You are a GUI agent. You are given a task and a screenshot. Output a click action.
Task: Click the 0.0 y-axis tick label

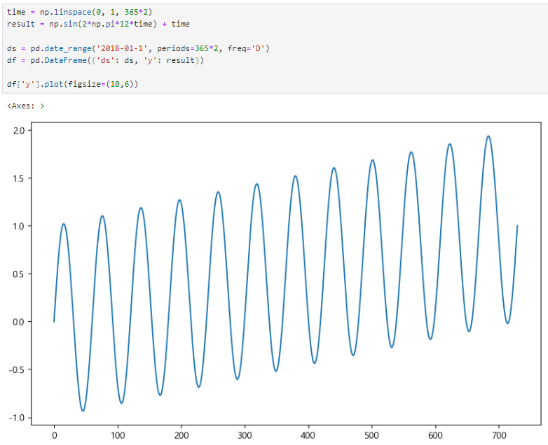pyautogui.click(x=19, y=322)
